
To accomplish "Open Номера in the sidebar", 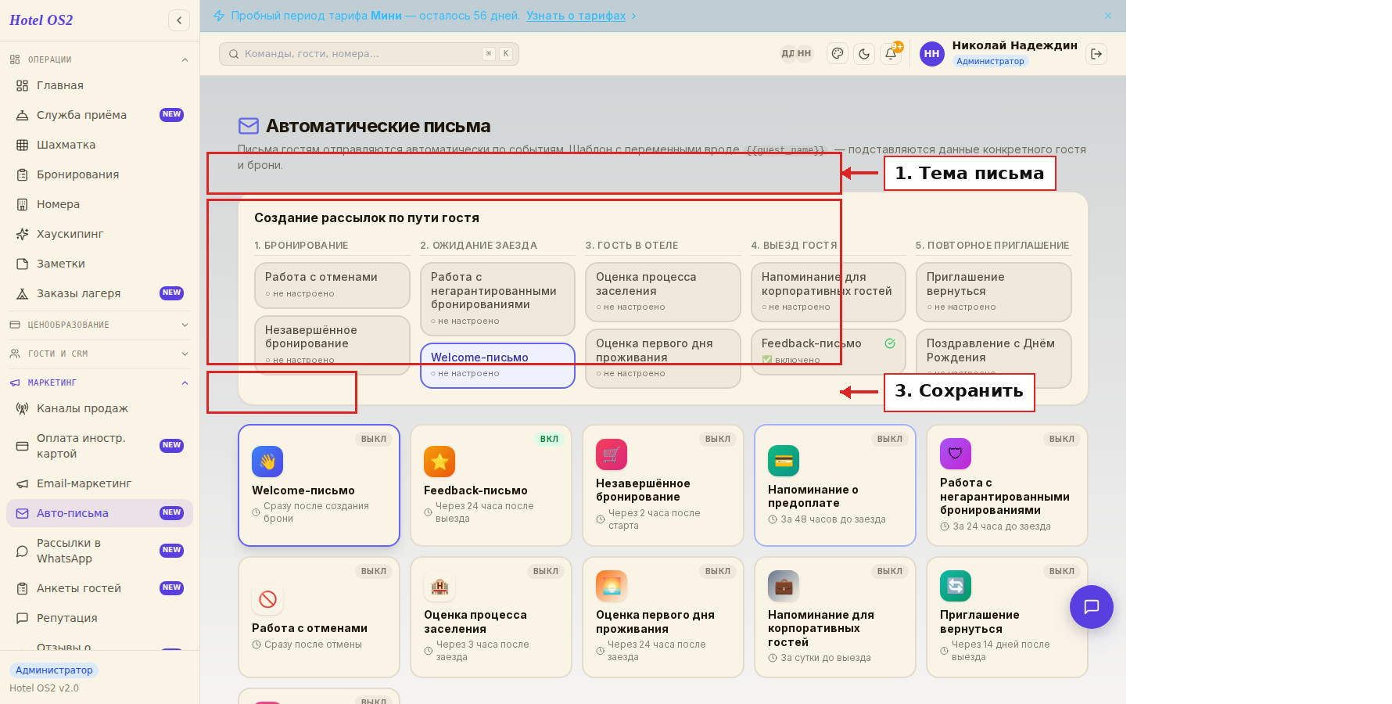I will pos(99,204).
